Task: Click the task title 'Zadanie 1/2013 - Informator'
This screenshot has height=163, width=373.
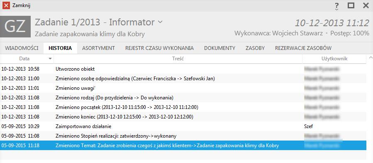Action: click(95, 22)
